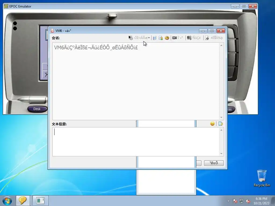The width and height of the screenshot is (275, 206).
Task: Open the Windows Start menu
Action: coord(7,201)
